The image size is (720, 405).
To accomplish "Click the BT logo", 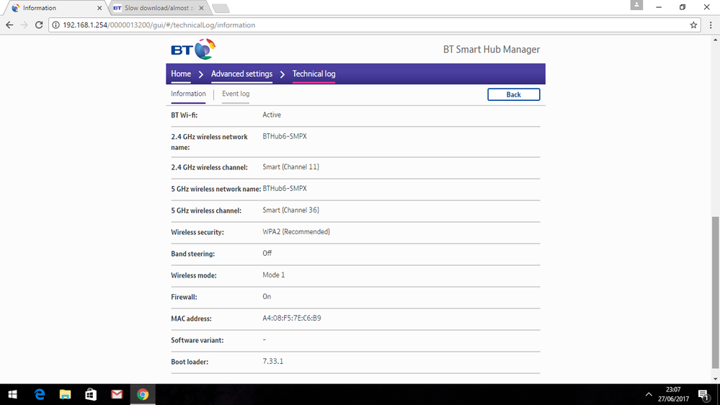I will [x=193, y=49].
